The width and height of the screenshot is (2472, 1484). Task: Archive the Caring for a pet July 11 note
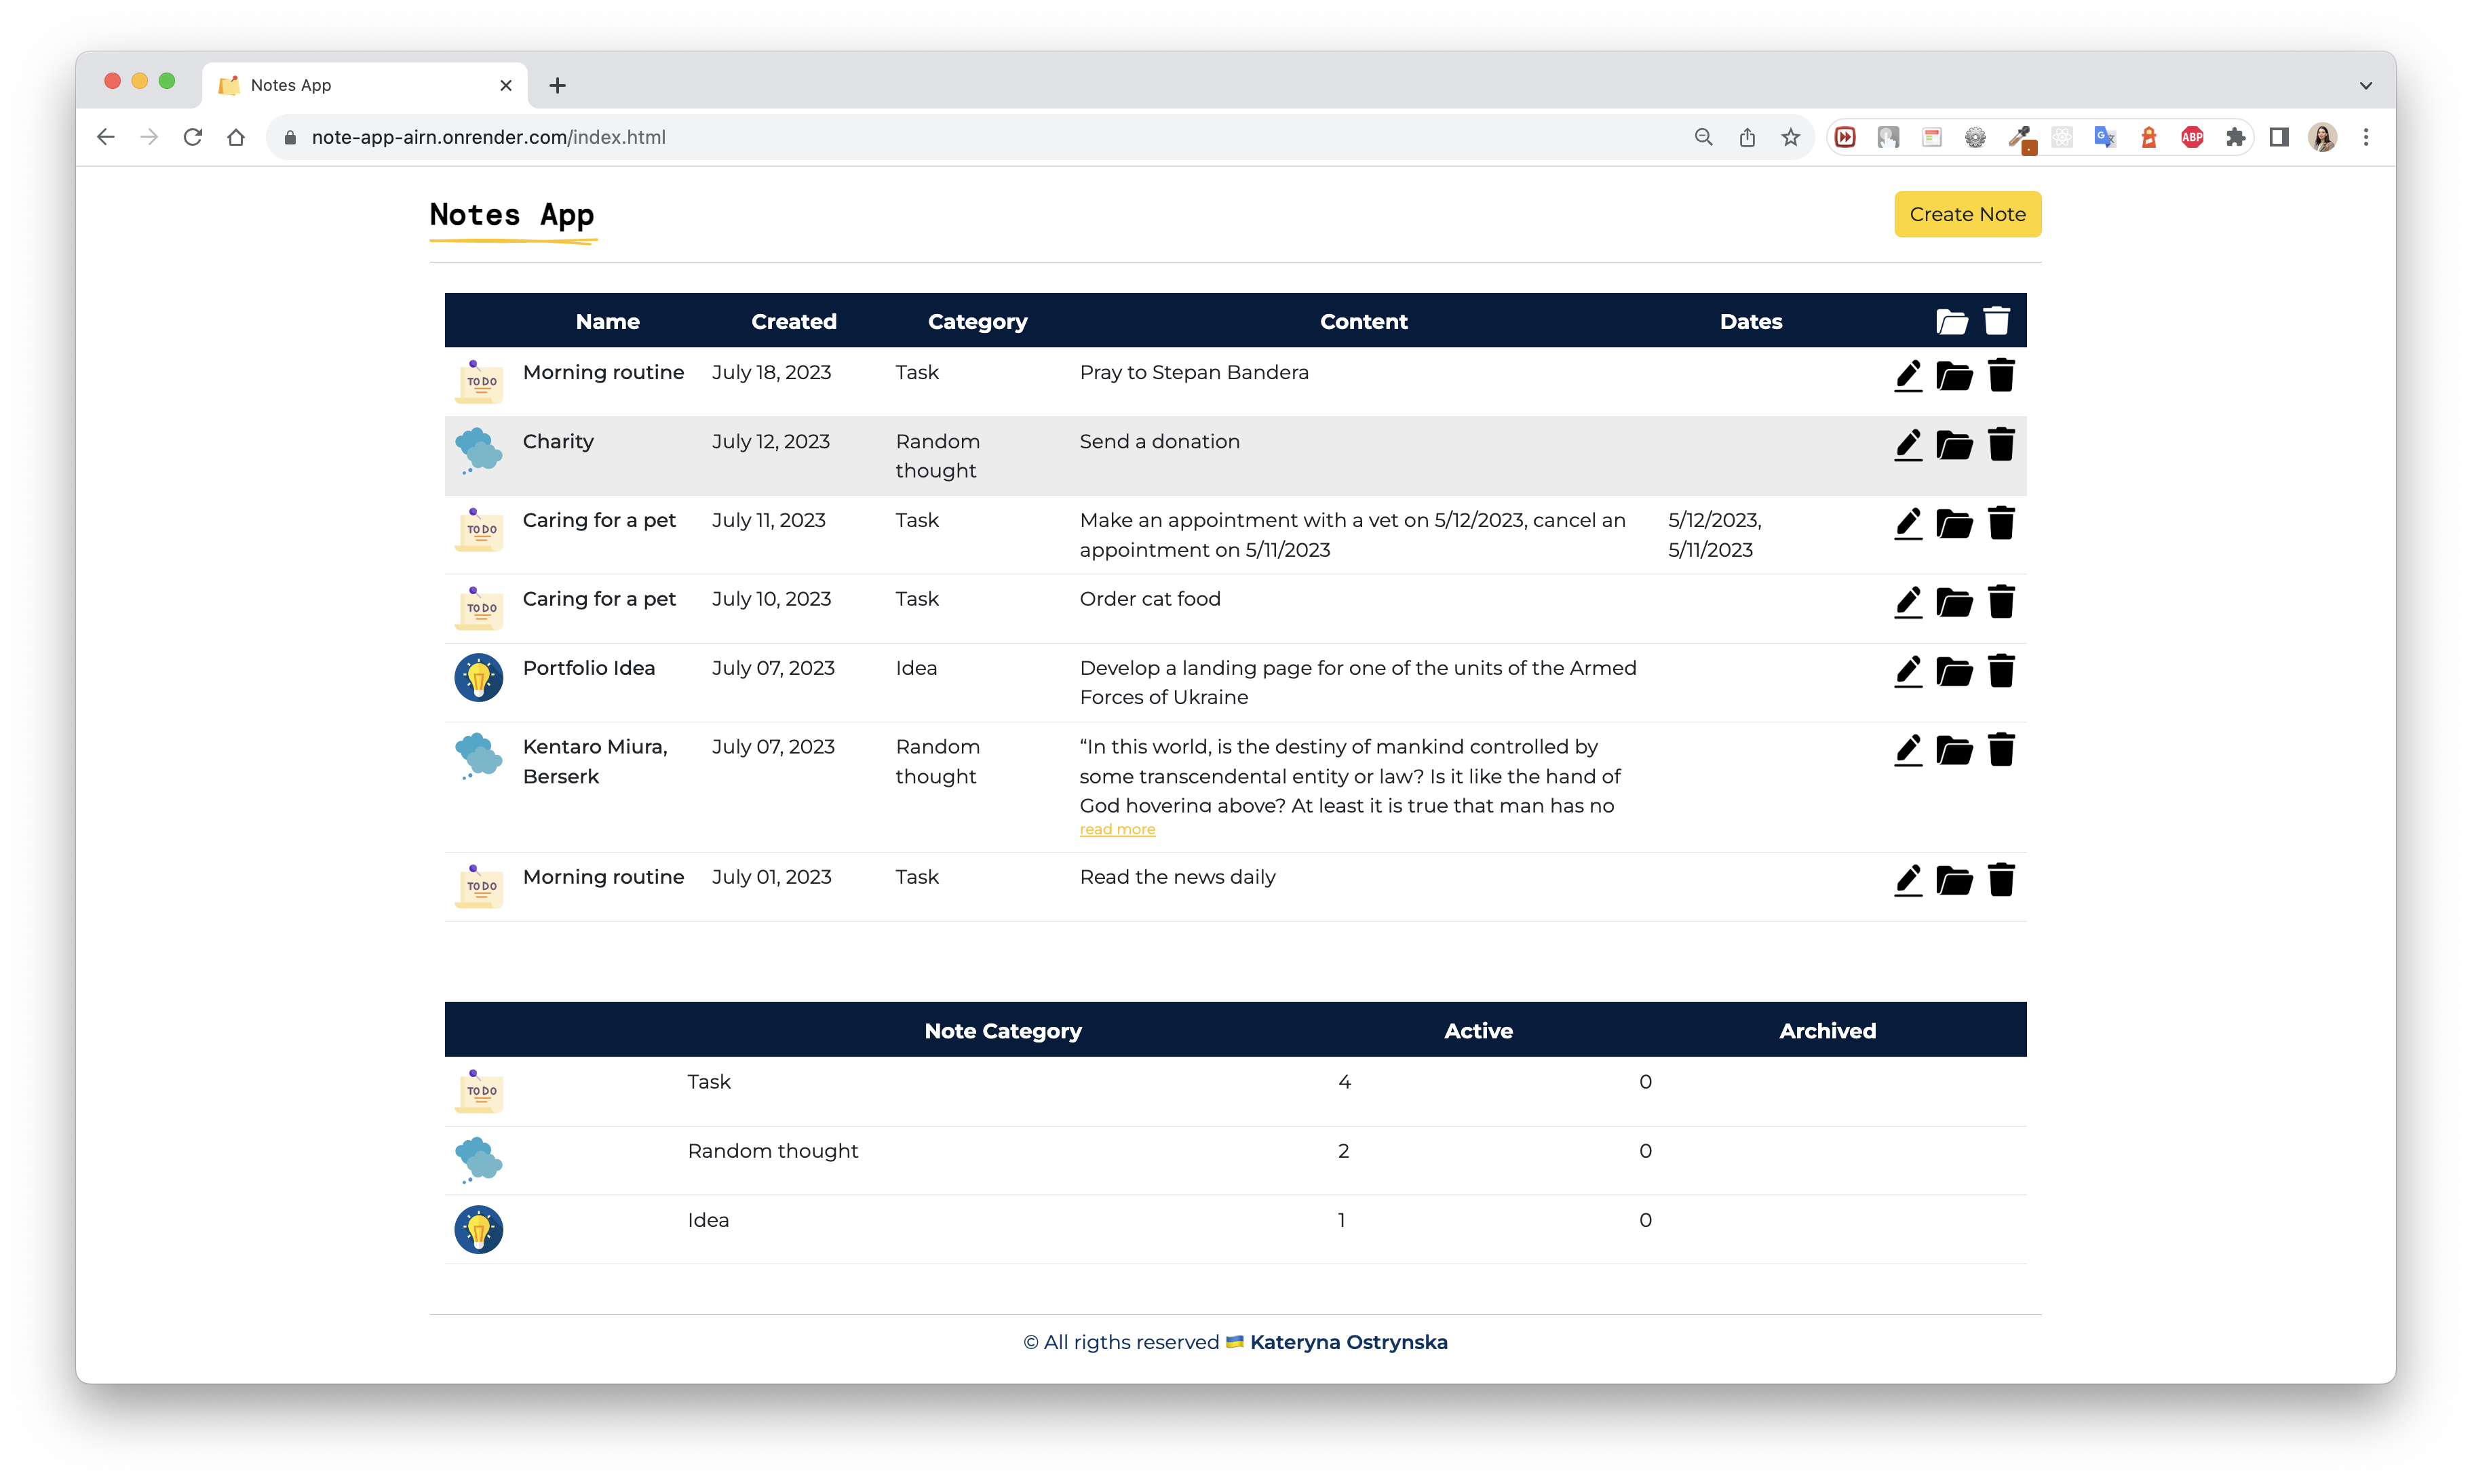pos(1954,524)
